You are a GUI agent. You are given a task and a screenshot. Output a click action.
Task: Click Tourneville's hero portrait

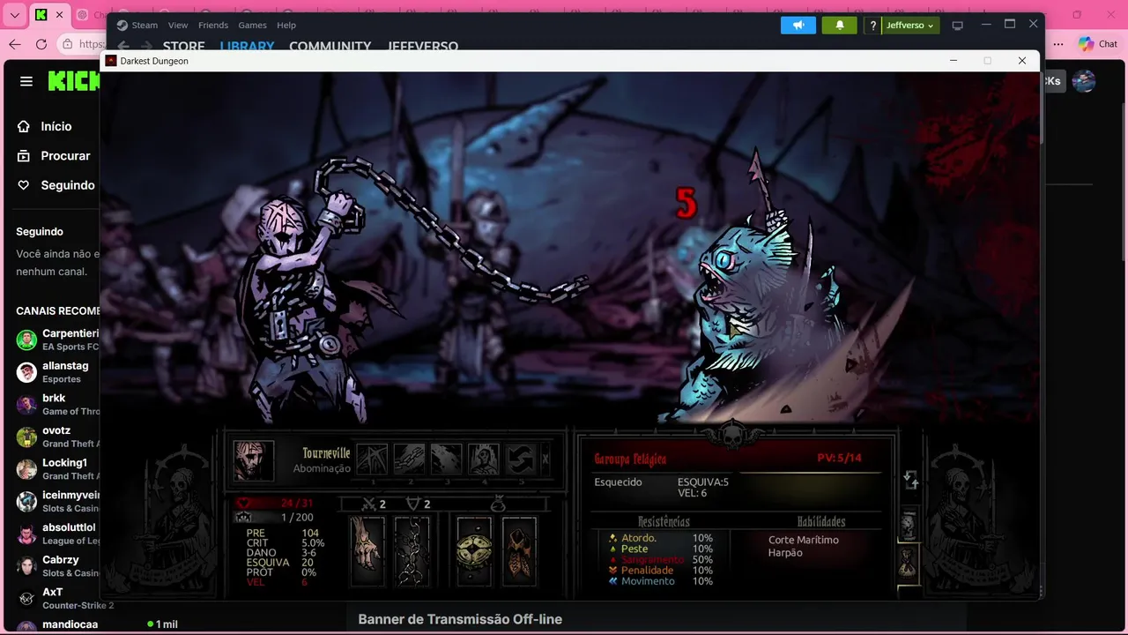[254, 460]
